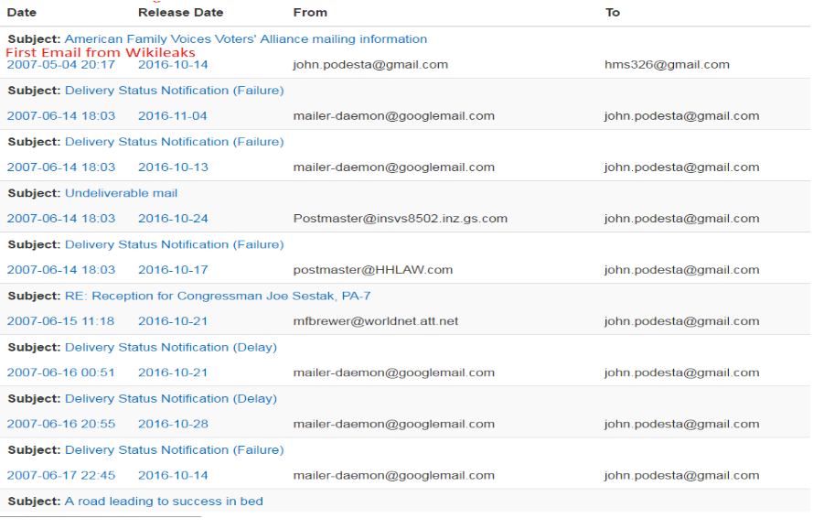Open Delivery Status Notification (Failure) released 2016-10-13
This screenshot has height=529, width=813.
point(174,142)
